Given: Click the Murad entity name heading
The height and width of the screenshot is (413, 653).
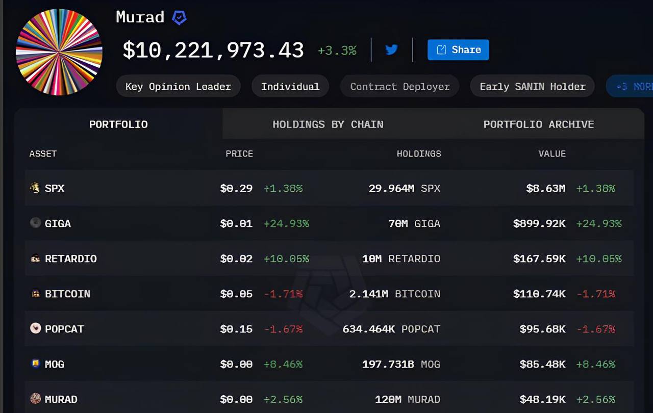Looking at the screenshot, I should [140, 17].
